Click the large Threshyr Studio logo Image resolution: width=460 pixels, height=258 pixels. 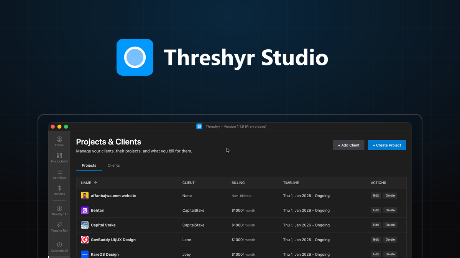[135, 57]
